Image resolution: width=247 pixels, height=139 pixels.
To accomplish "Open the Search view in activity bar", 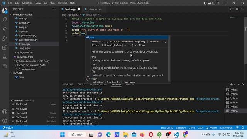I will point(5,20).
